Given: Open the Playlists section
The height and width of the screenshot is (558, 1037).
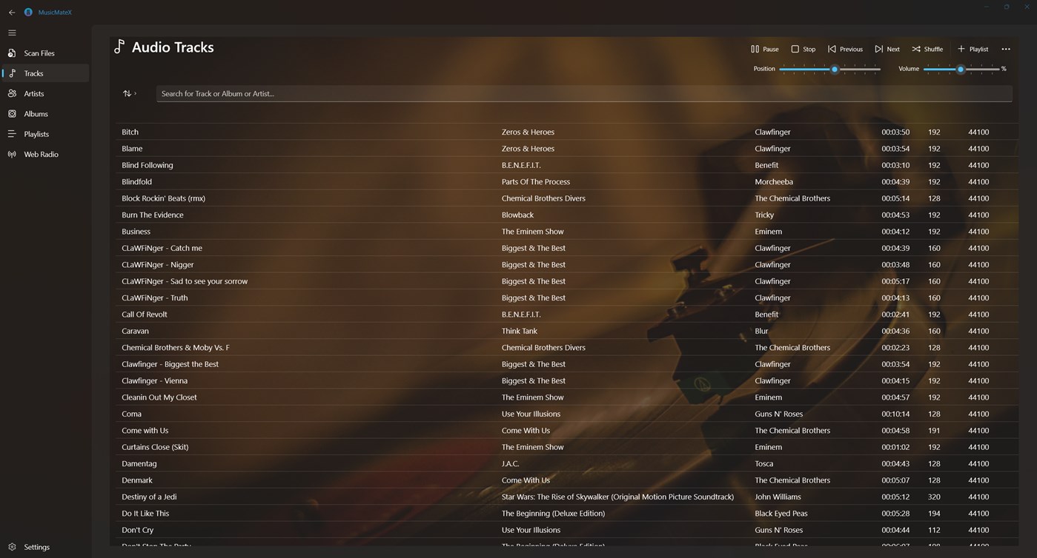Looking at the screenshot, I should 36,133.
